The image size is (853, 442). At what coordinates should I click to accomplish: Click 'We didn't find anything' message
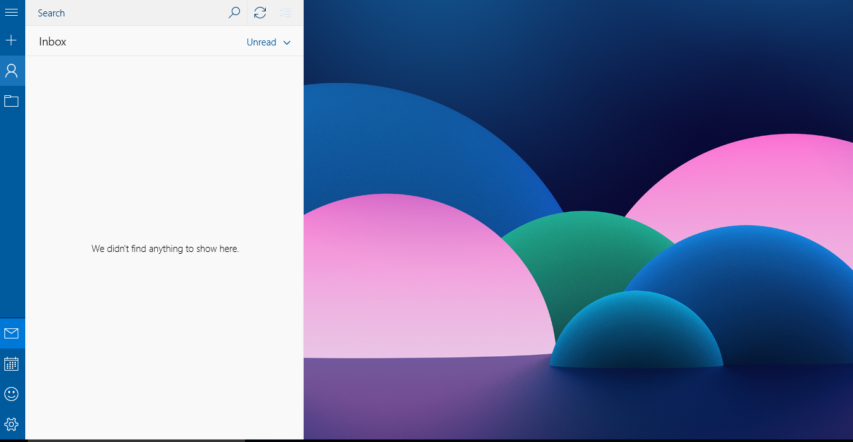[x=165, y=249]
